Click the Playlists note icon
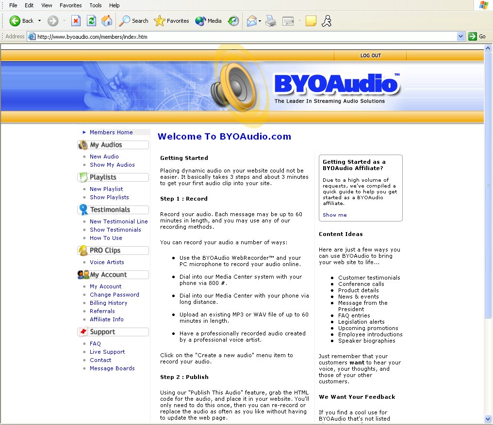The width and height of the screenshot is (493, 425). 83,177
